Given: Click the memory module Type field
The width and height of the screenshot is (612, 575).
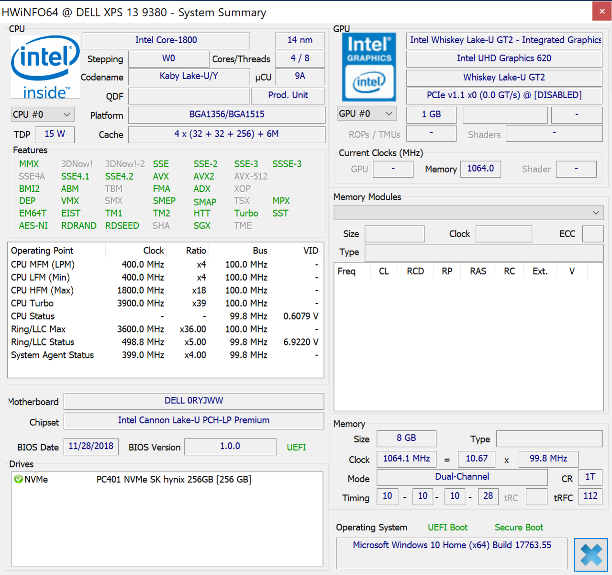Looking at the screenshot, I should 484,253.
